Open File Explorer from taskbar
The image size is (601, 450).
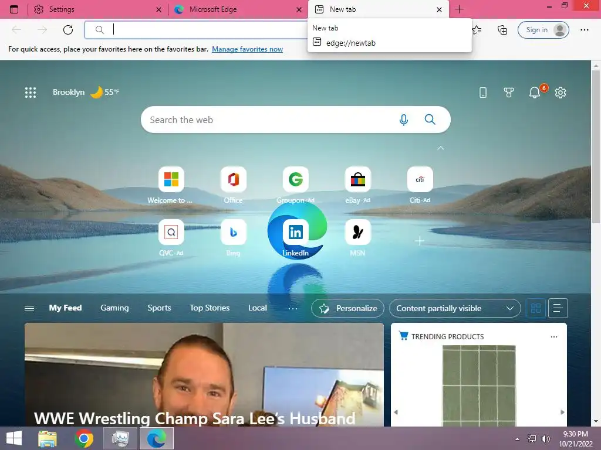point(48,438)
